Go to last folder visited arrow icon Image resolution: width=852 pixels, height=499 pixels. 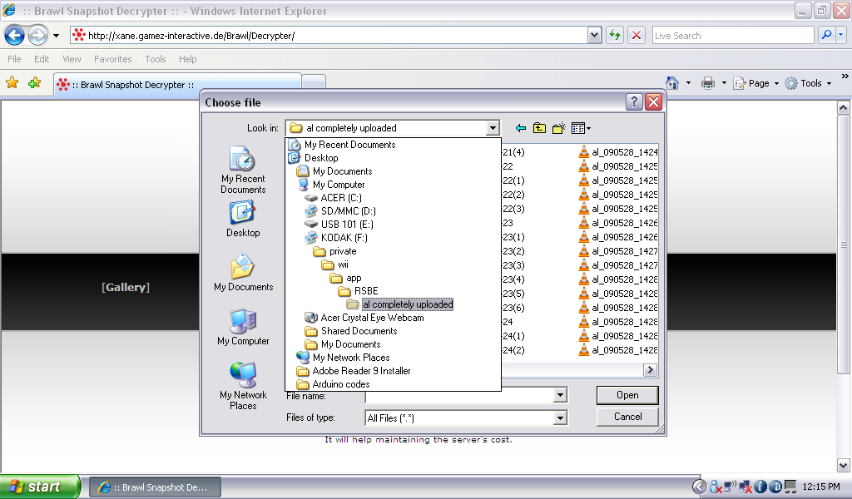(x=521, y=128)
